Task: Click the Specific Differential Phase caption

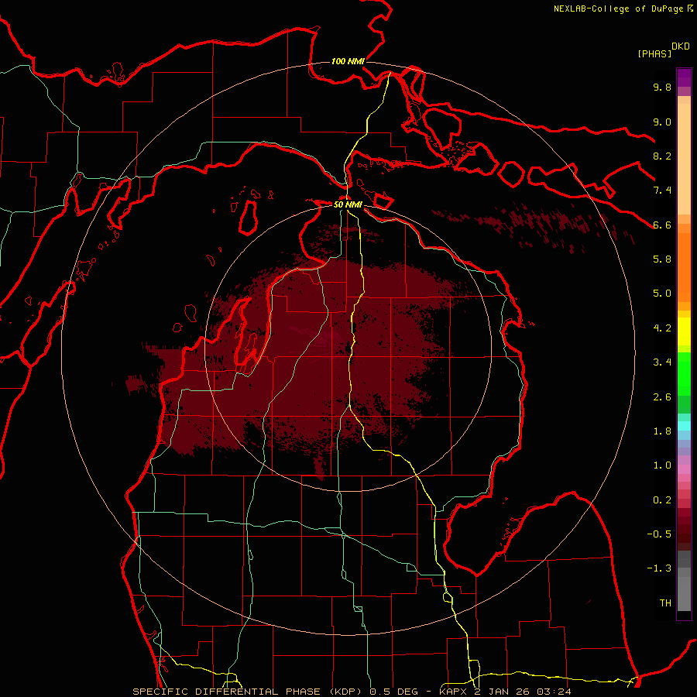Action: click(x=352, y=692)
